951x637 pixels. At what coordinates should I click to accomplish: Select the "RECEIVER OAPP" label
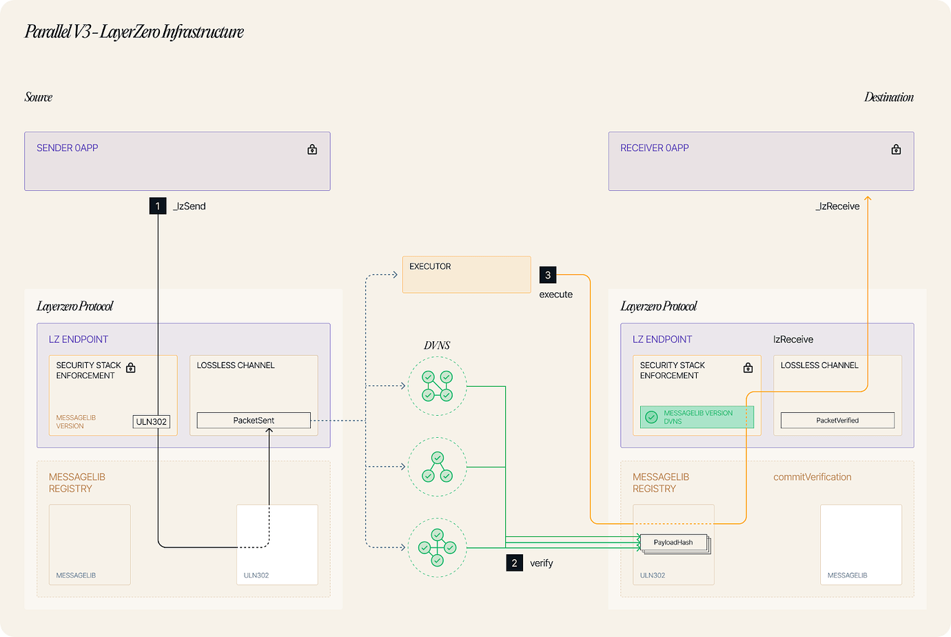[x=655, y=148]
